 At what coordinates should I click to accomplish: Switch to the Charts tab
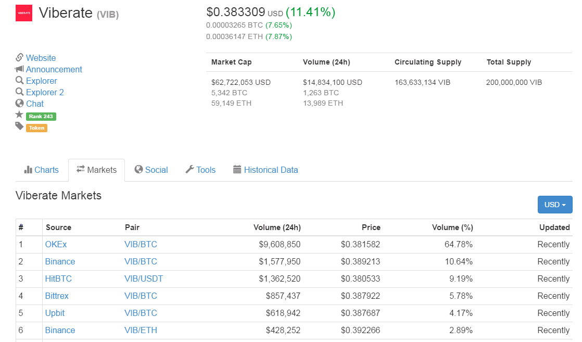(42, 170)
